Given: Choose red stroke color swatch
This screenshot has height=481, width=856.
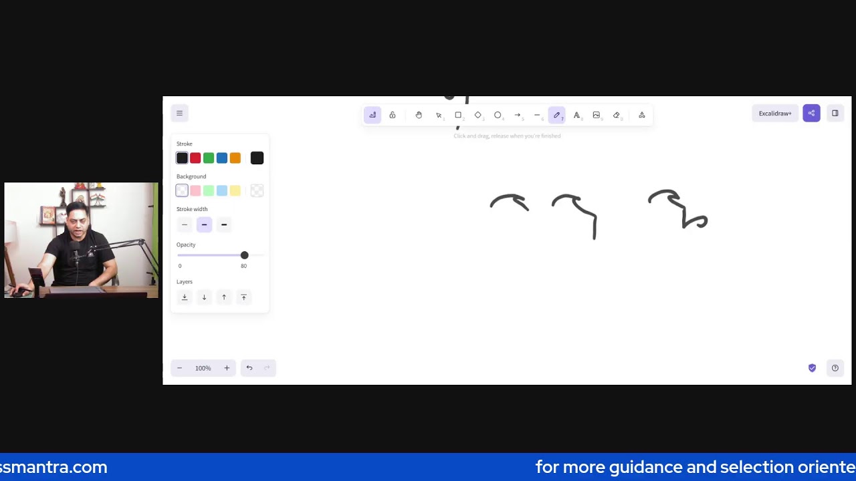Looking at the screenshot, I should 195,158.
